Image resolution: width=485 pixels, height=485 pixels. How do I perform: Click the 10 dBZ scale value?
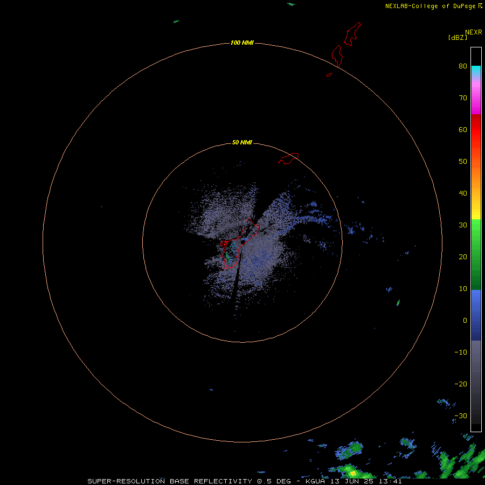point(463,289)
